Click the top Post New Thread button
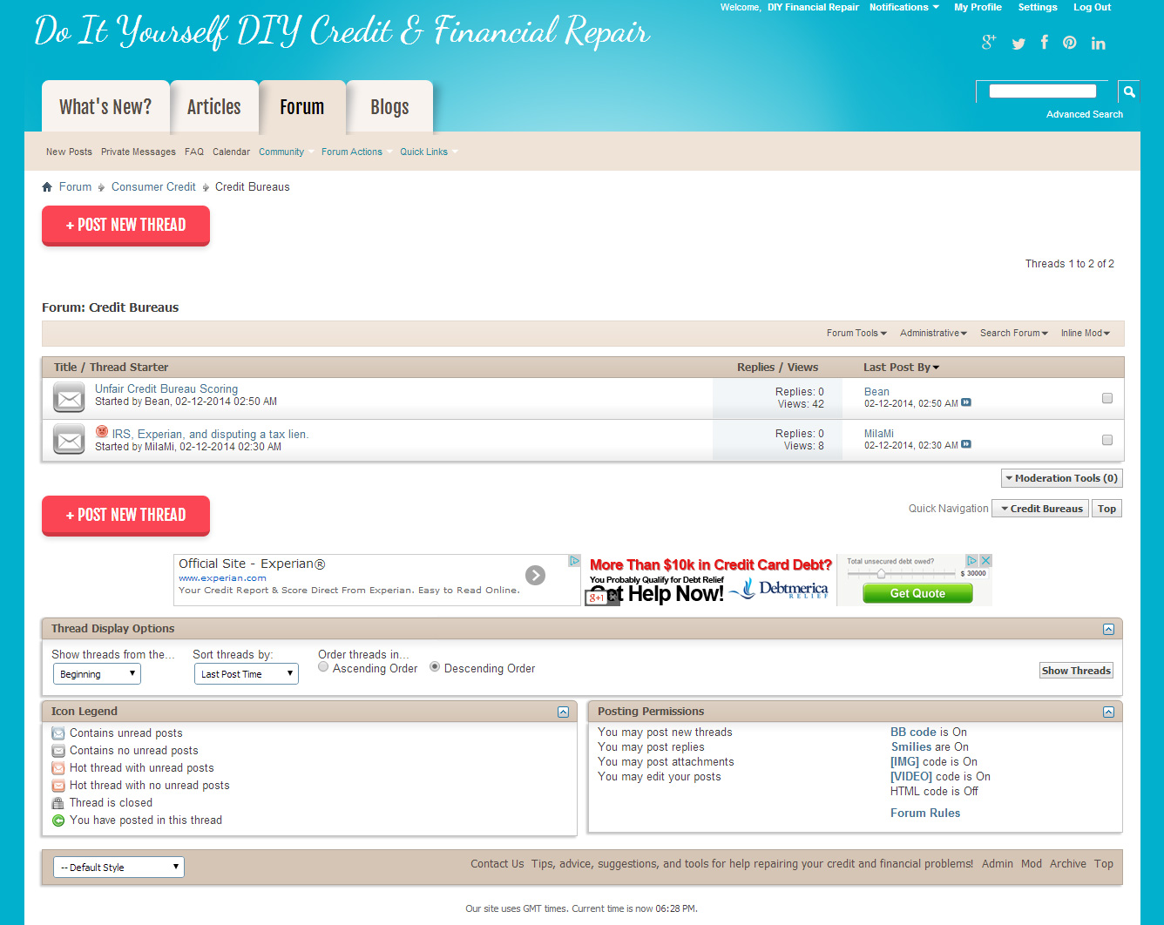Viewport: 1164px width, 925px height. [125, 225]
